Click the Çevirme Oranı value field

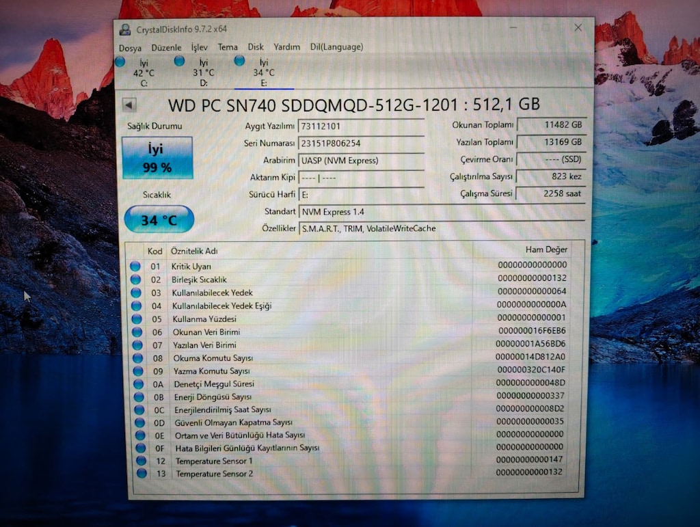pyautogui.click(x=551, y=159)
